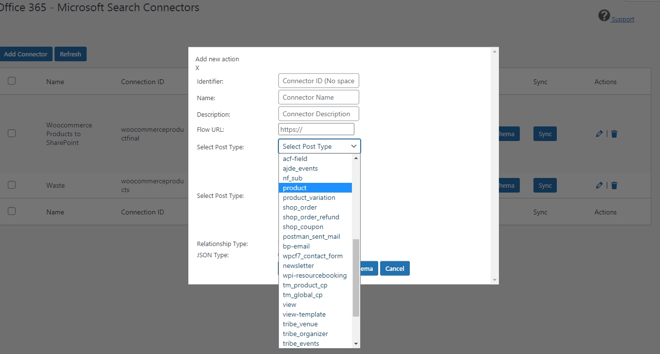
Task: Tick the select-all checkbox in table footer
Action: 12,211
